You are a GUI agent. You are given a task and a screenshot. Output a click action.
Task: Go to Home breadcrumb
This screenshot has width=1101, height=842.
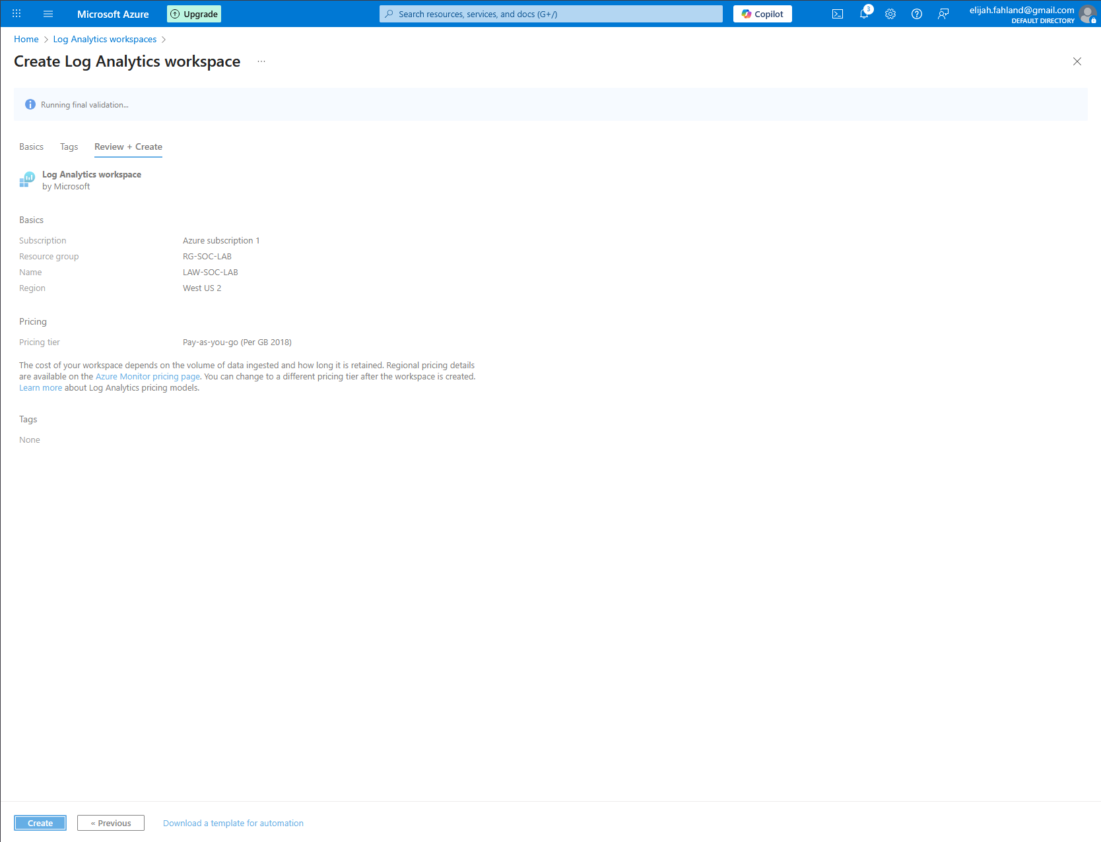click(x=26, y=39)
